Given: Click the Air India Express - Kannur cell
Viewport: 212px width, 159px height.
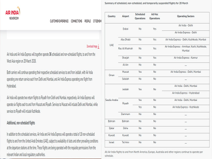Looking at the screenshot, I should click(185, 58).
